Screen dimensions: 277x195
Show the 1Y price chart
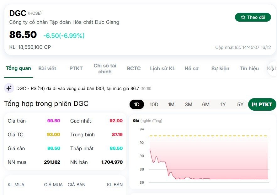pyautogui.click(x=223, y=104)
